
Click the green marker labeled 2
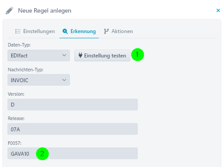pyautogui.click(x=42, y=154)
